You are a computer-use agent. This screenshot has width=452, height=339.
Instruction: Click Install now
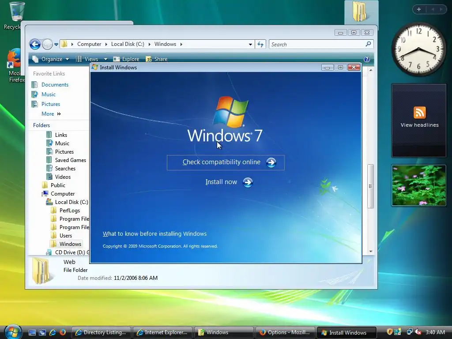pos(229,182)
